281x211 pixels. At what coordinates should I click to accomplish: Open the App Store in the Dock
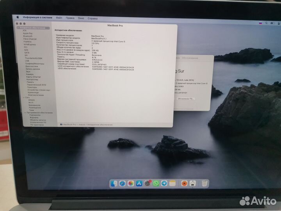tap(139, 183)
